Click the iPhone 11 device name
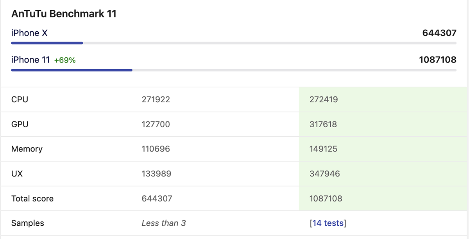The image size is (469, 239). tap(30, 60)
